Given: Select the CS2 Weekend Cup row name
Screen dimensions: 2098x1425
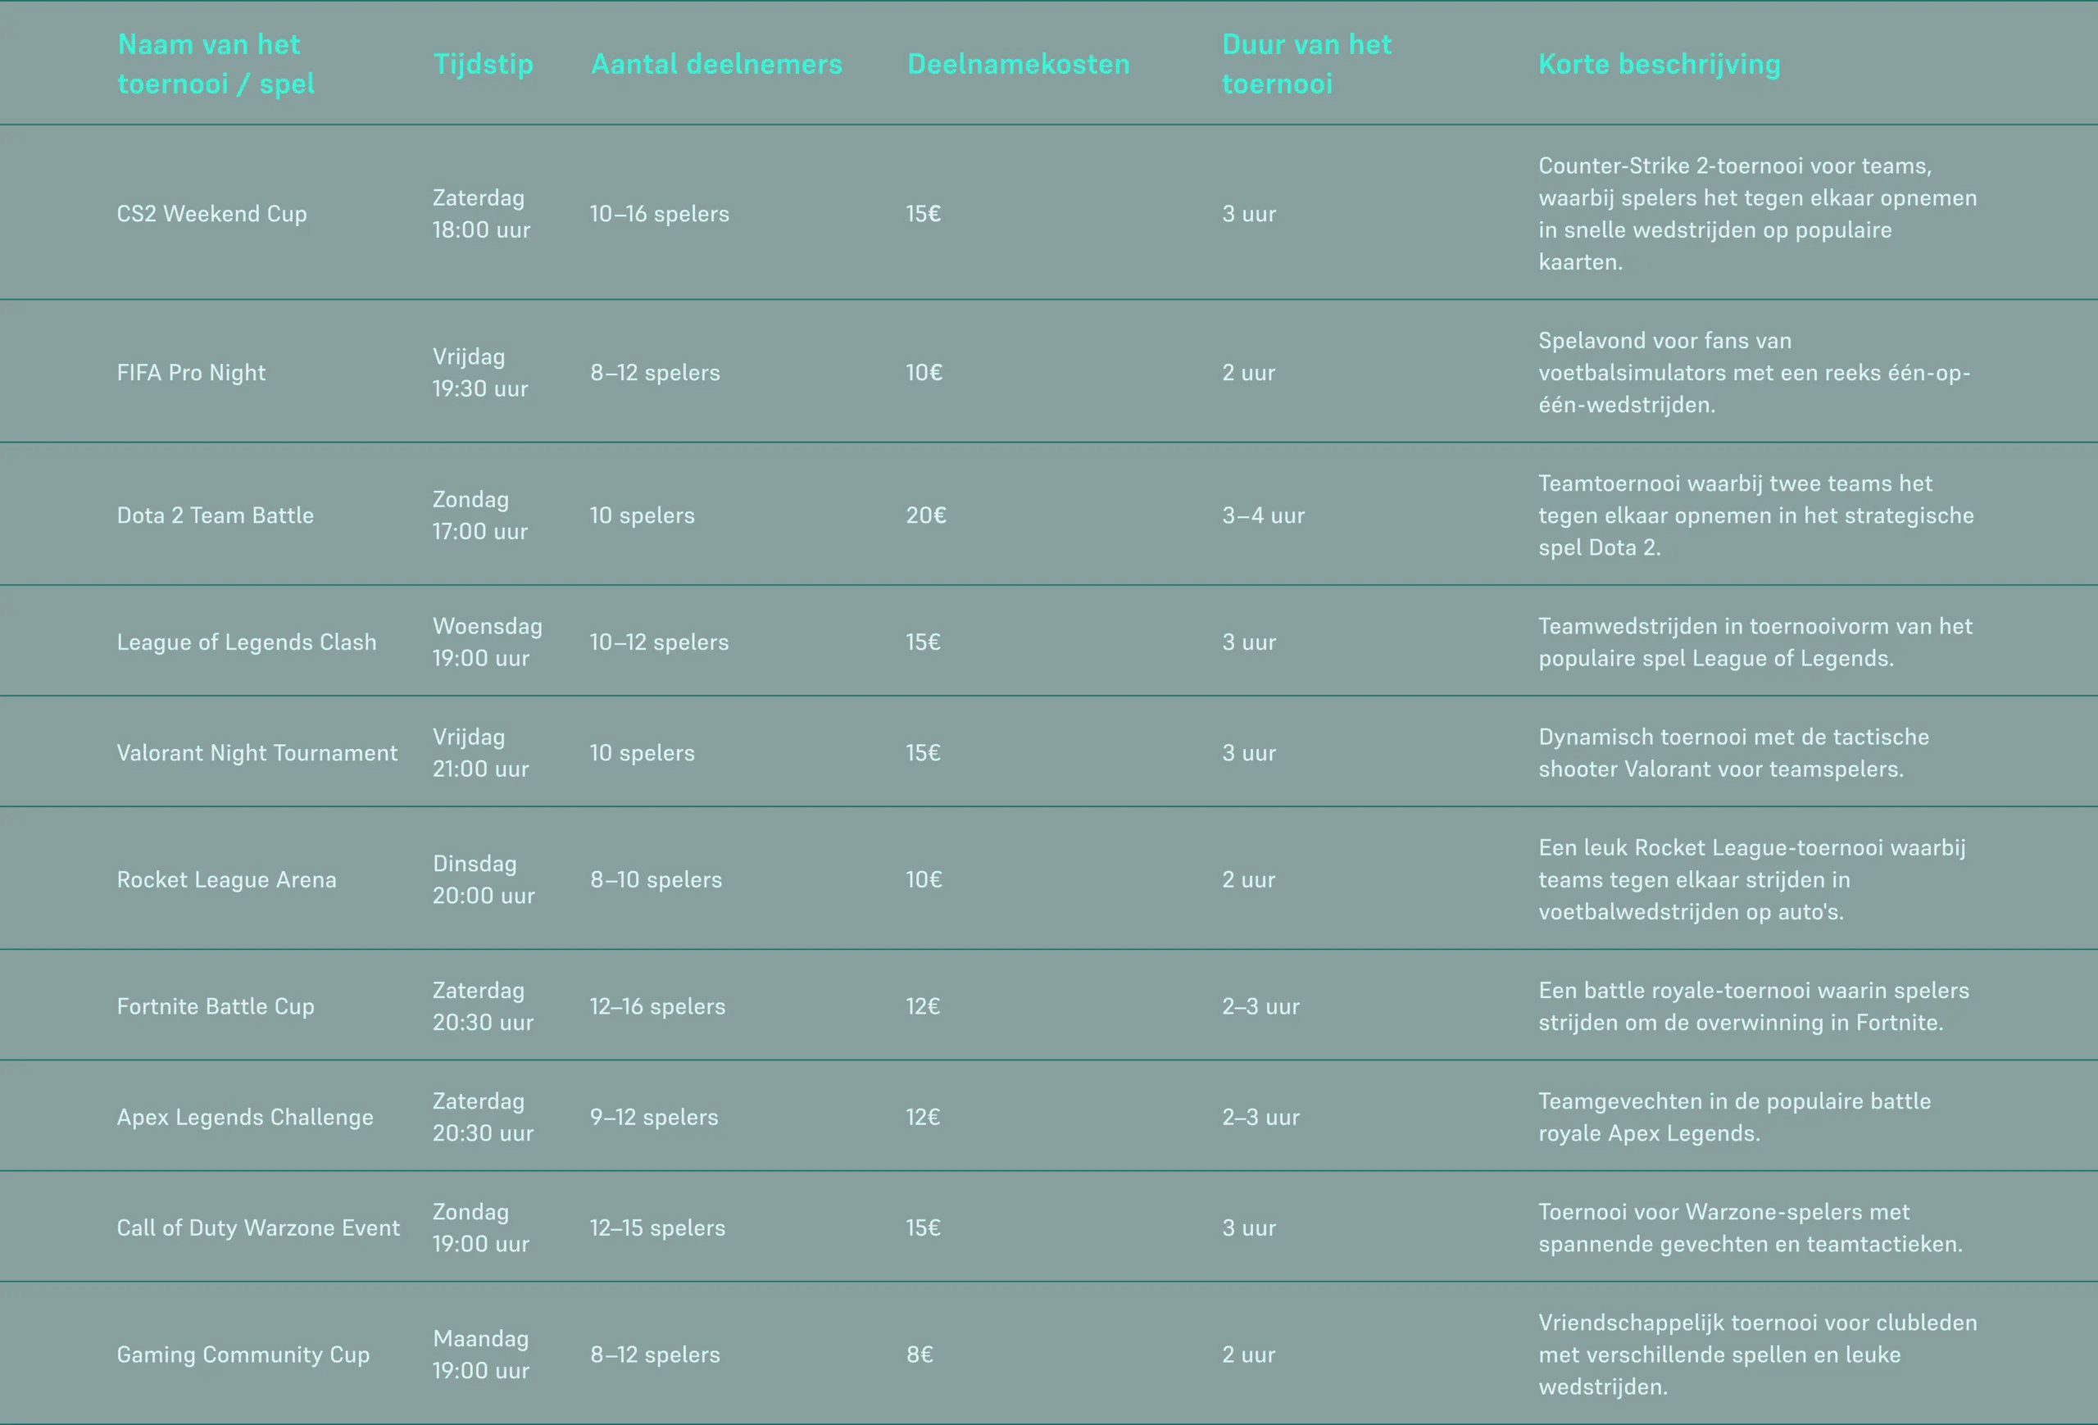Looking at the screenshot, I should point(211,214).
